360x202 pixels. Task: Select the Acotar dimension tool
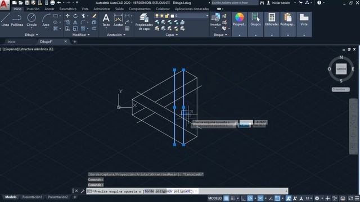click(118, 20)
